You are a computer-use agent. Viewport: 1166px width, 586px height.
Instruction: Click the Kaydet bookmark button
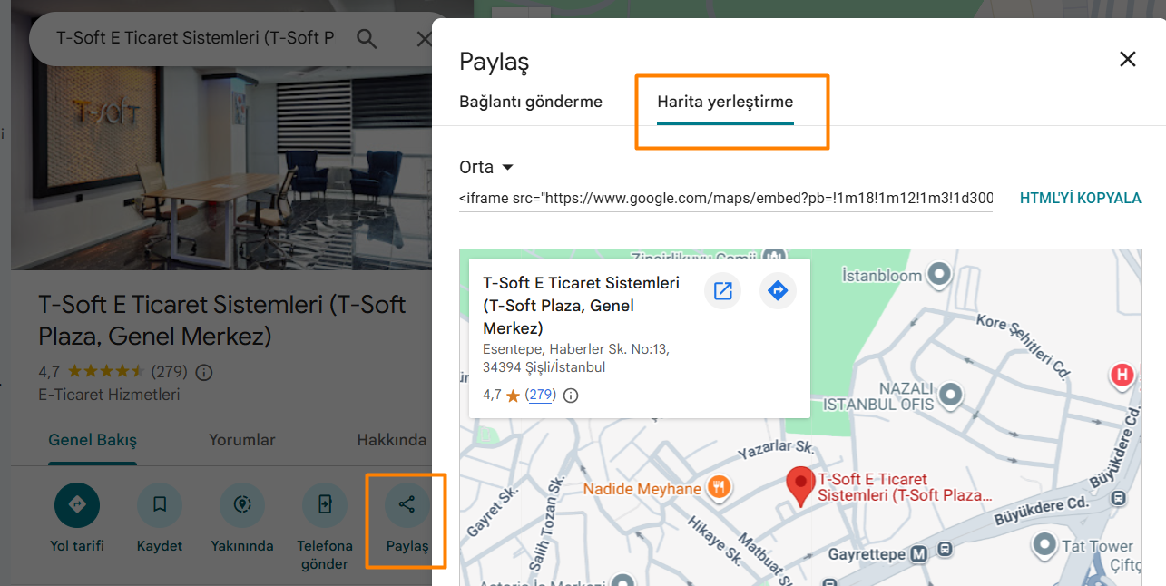[x=160, y=517]
